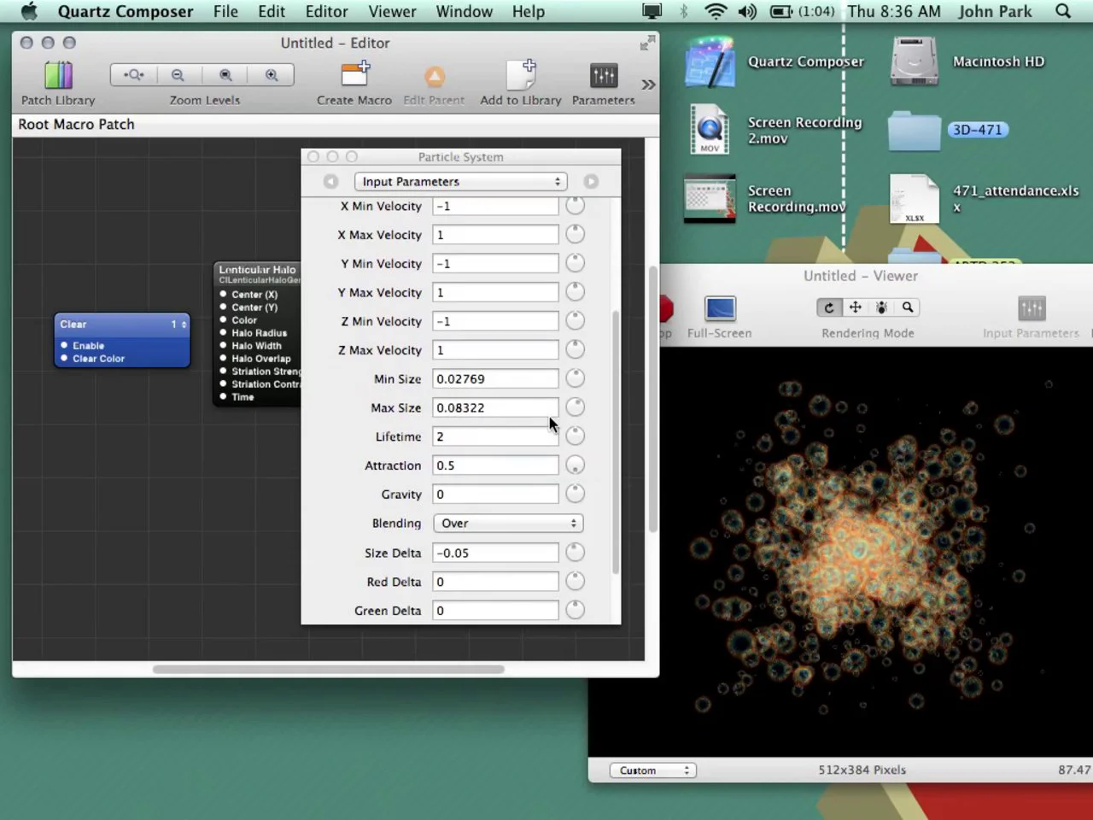Open the Patch Library
This screenshot has width=1093, height=820.
click(x=58, y=76)
